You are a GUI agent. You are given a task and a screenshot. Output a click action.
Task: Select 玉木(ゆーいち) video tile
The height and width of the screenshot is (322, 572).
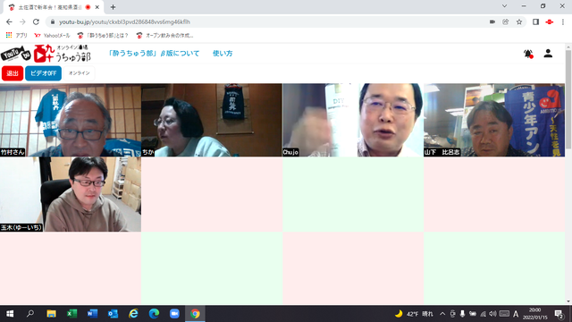(71, 194)
